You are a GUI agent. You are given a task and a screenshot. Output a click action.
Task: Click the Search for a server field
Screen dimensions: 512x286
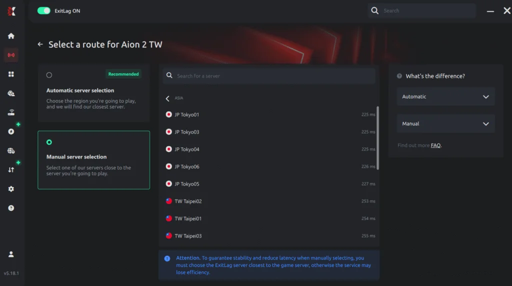point(270,76)
